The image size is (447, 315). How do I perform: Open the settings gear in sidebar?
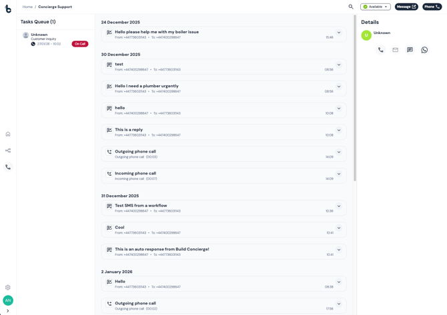point(8,288)
